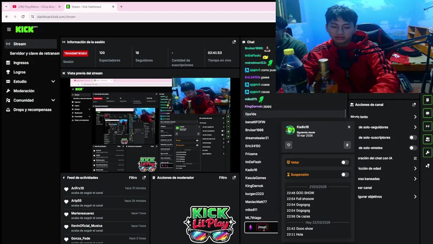Image resolution: width=433 pixels, height=244 pixels.
Task: Click the stream preview thumbnail
Action: click(x=150, y=125)
